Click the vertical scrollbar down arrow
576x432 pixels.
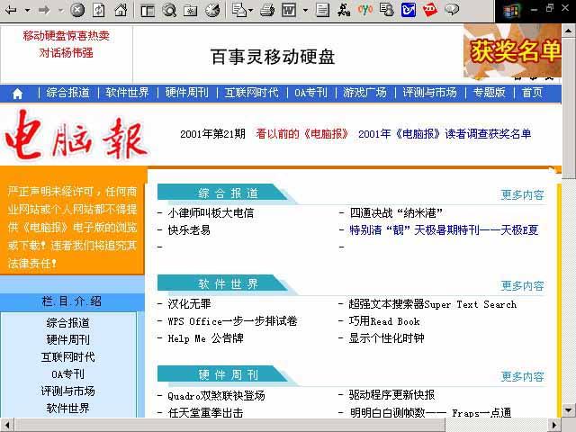tap(568, 409)
